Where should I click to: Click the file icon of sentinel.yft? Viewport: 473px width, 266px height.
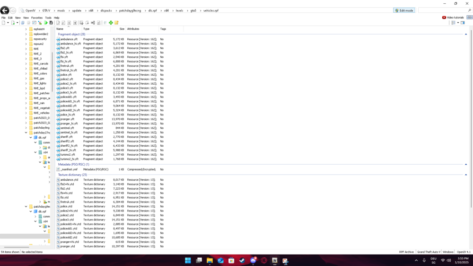(58, 128)
